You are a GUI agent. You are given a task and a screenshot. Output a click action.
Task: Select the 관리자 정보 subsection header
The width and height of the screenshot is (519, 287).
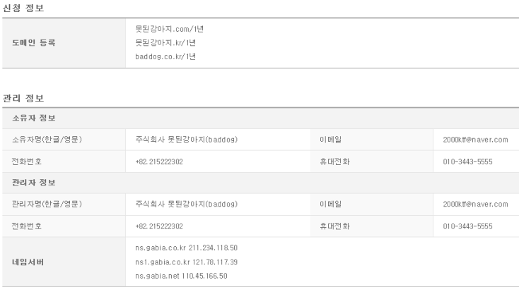pyautogui.click(x=34, y=183)
